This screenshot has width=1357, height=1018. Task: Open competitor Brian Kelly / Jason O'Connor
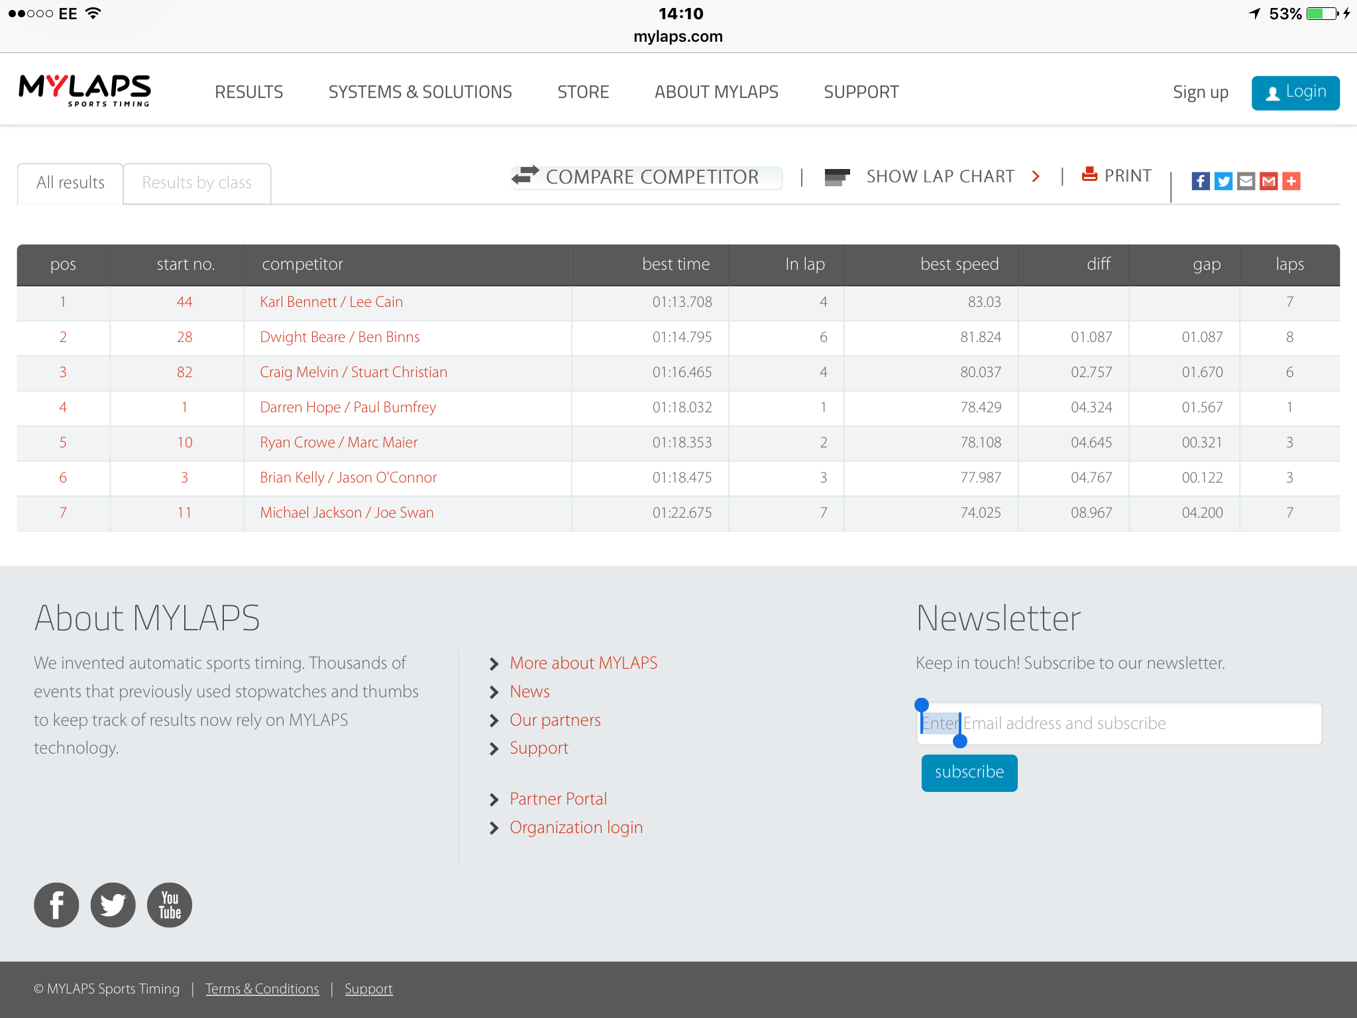(x=349, y=478)
